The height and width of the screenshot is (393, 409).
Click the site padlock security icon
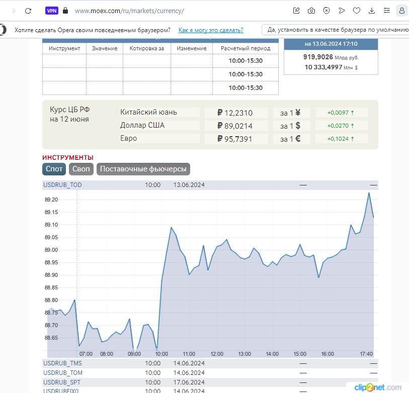pyautogui.click(x=65, y=11)
